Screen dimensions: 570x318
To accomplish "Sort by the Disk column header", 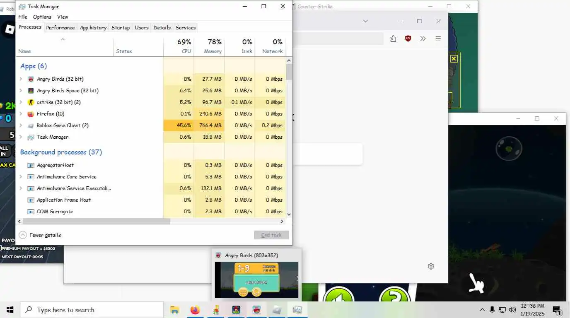I will (x=240, y=46).
